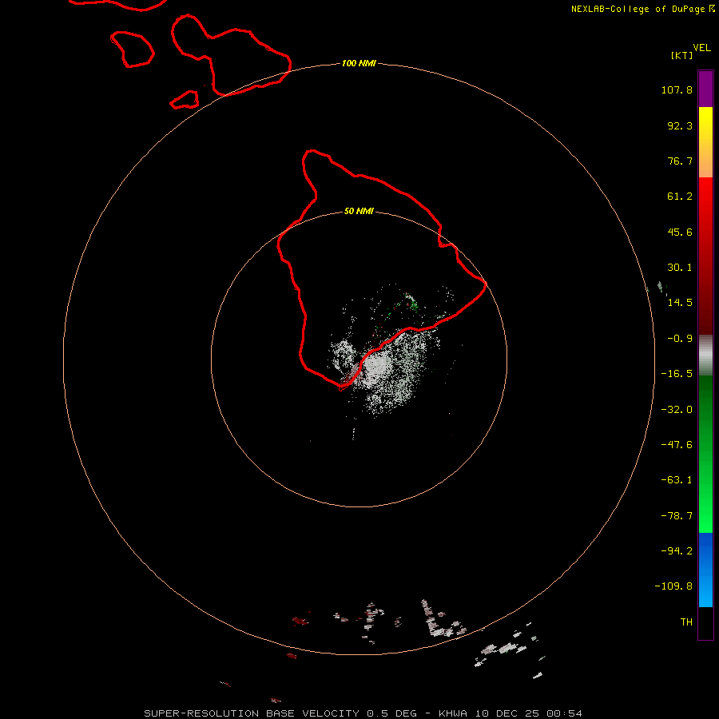Click the -63.1 velocity scale value
The width and height of the screenshot is (719, 719).
pyautogui.click(x=677, y=480)
